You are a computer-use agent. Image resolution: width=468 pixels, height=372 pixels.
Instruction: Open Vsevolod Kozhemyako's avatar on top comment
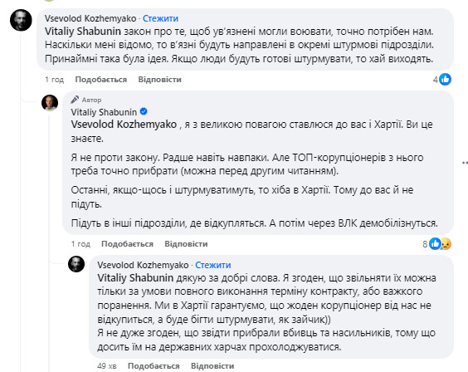(x=21, y=20)
